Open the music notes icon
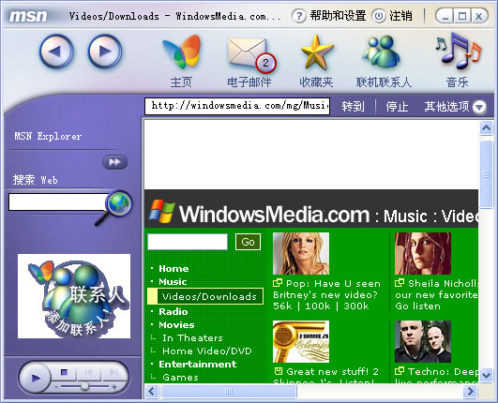Screen dimensions: 498x403 459,51
